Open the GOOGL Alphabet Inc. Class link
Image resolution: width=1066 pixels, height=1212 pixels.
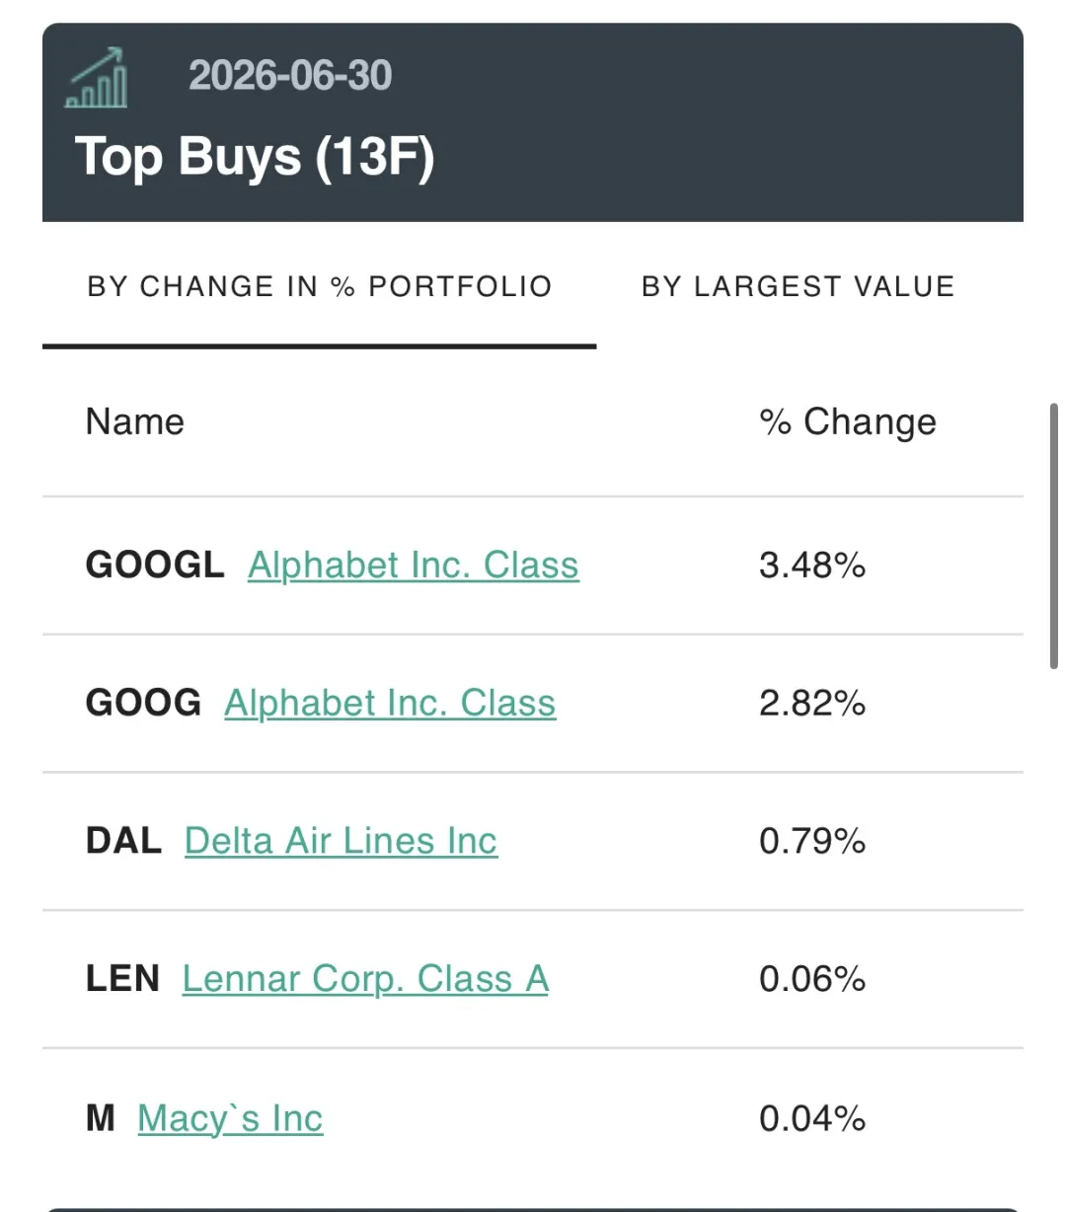(x=414, y=566)
